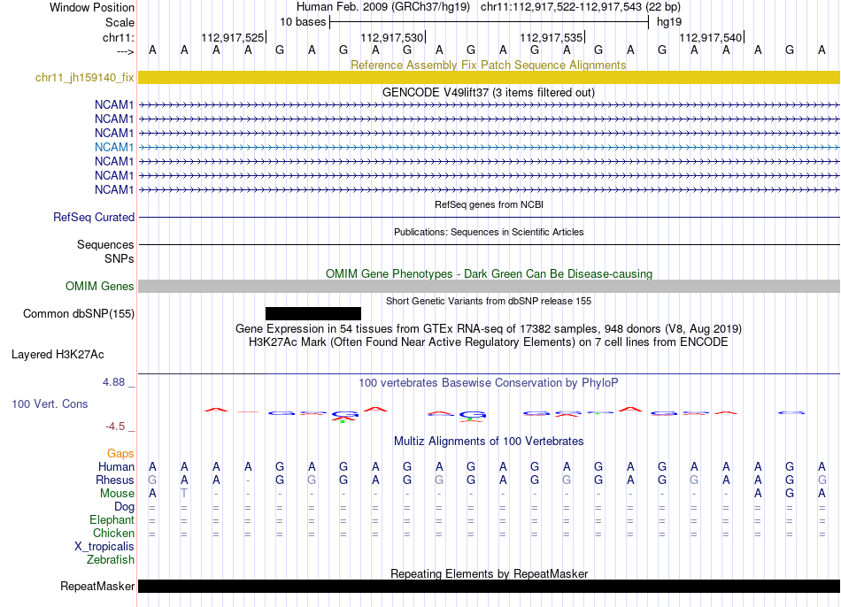Click Short Genetic Variants from dbSNP title
Viewport: 841px width, 607px height.
pyautogui.click(x=489, y=301)
